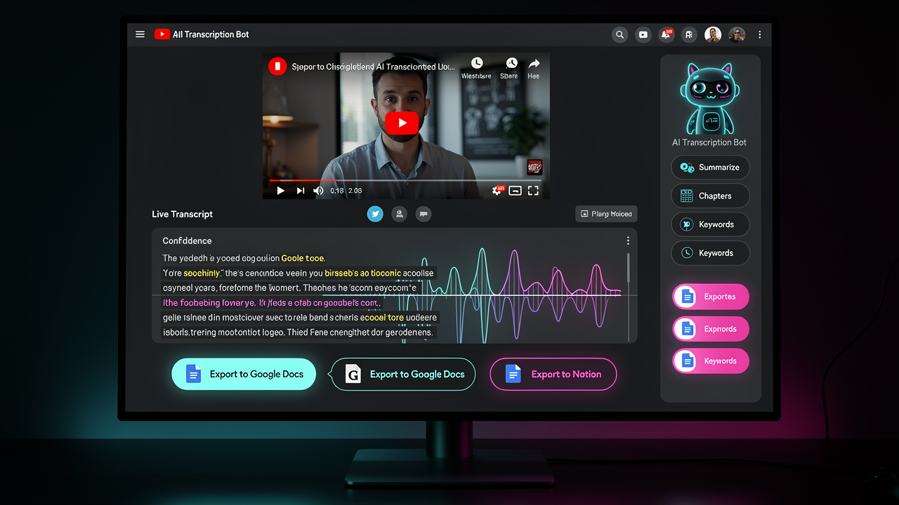Open video player settings gear
Image resolution: width=899 pixels, height=505 pixels.
(497, 190)
